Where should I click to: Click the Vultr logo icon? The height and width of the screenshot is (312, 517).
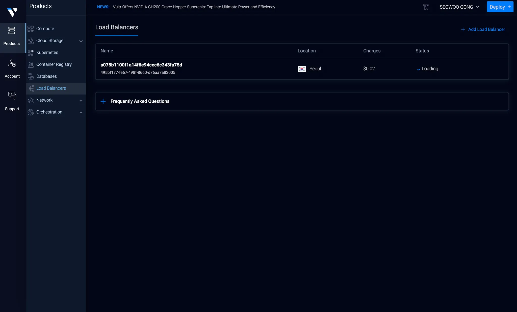pyautogui.click(x=12, y=12)
